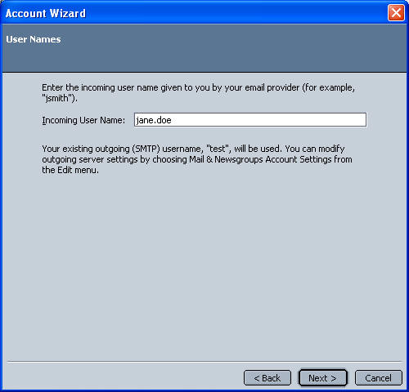409x392 pixels.
Task: Place cursor after "jane.doe" text
Action: point(172,120)
